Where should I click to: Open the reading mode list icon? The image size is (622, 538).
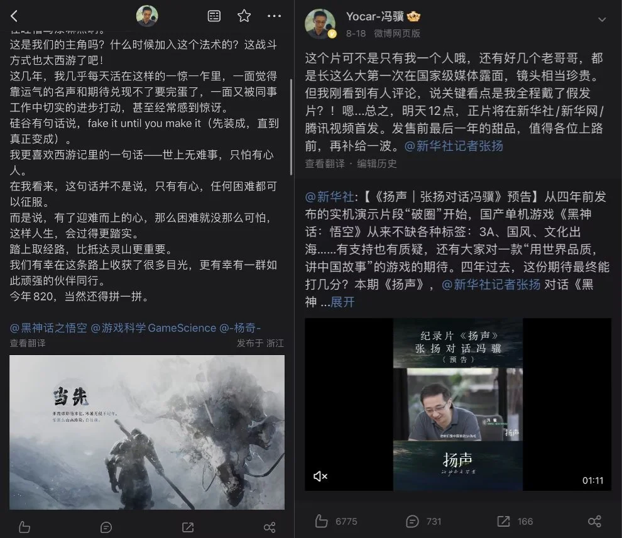point(214,16)
